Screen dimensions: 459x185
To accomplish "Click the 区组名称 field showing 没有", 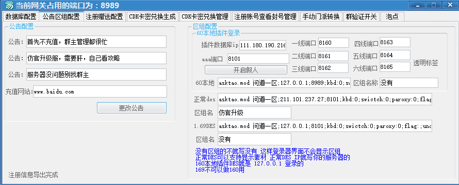I will click(408, 83).
